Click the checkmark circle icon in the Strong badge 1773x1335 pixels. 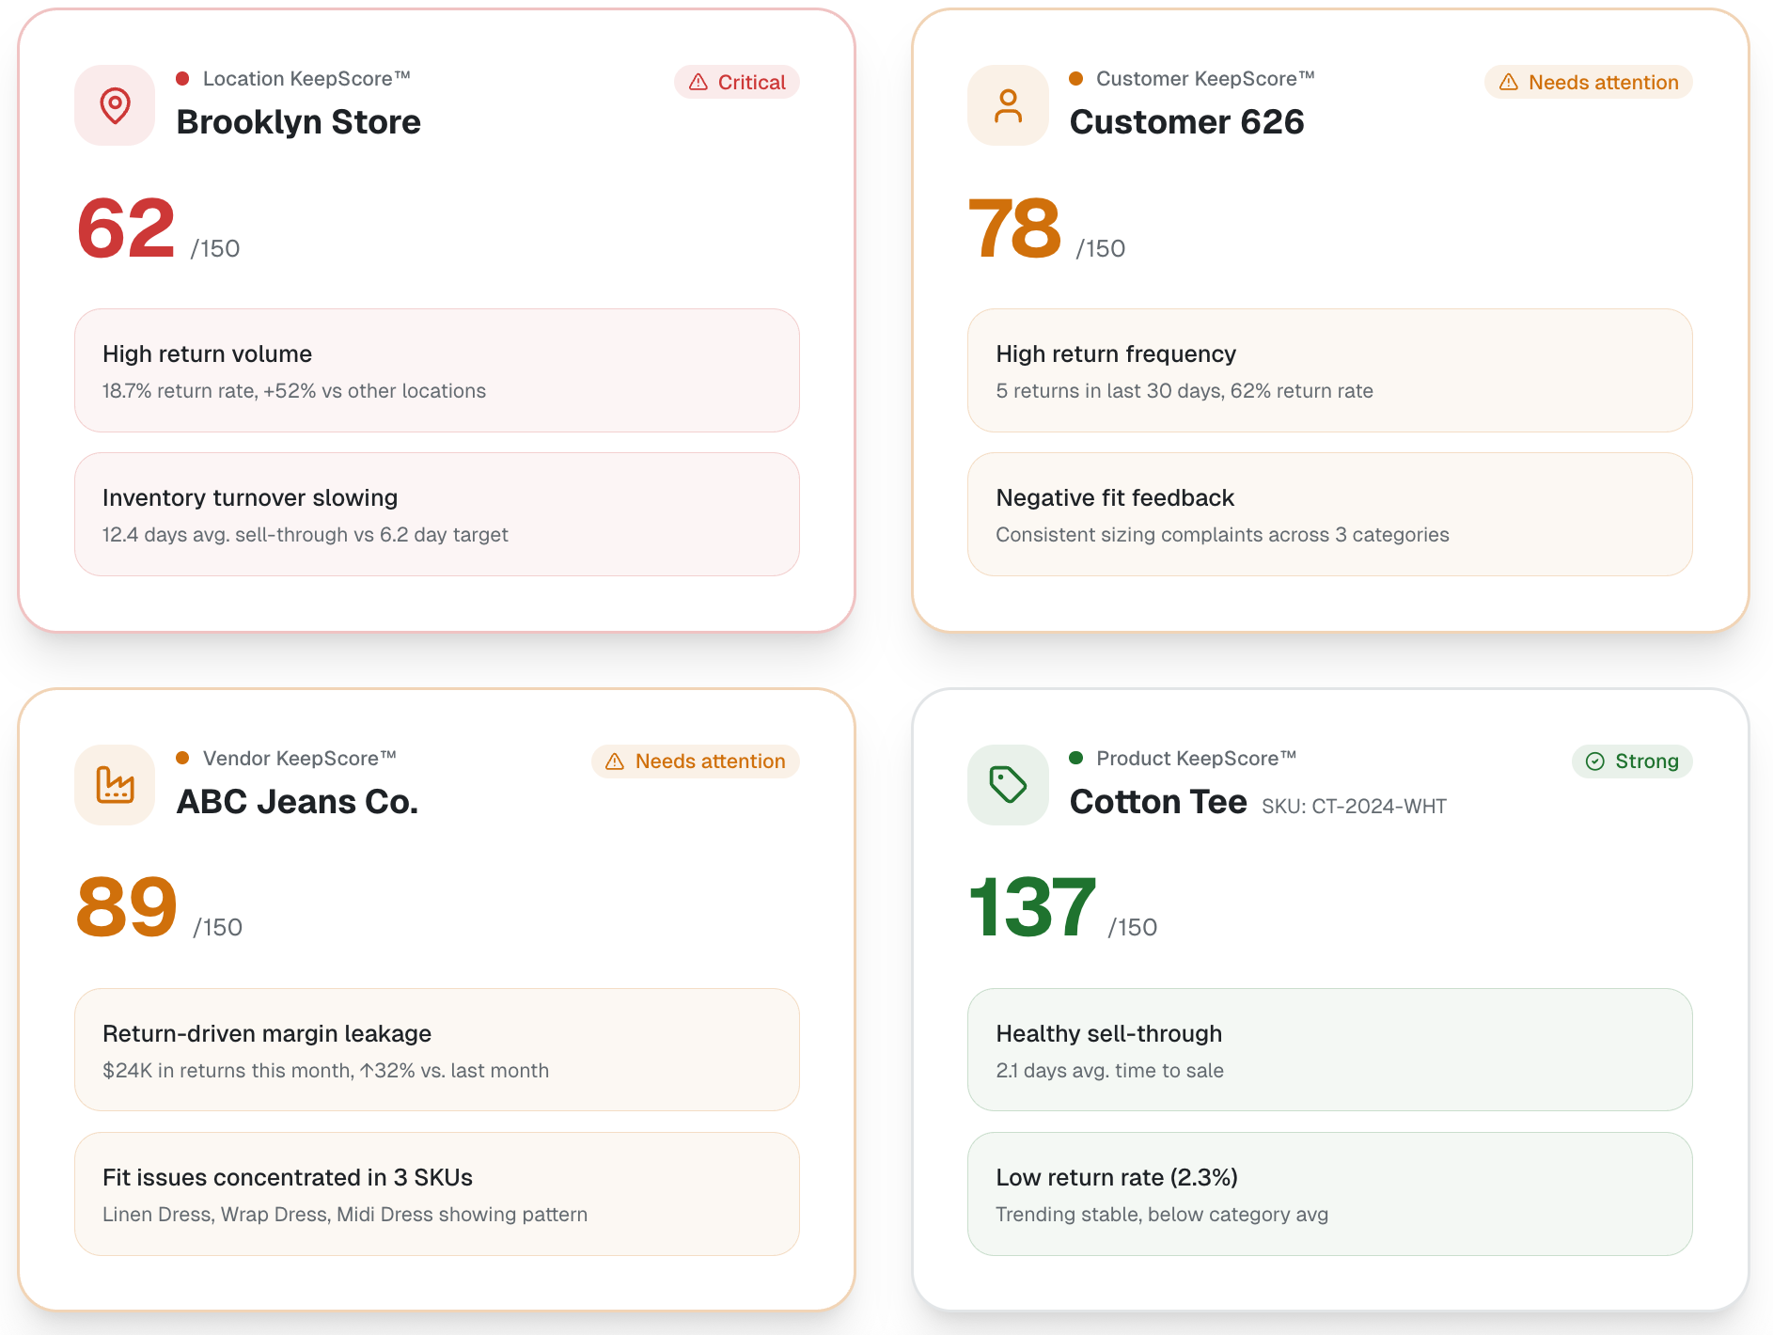point(1594,762)
